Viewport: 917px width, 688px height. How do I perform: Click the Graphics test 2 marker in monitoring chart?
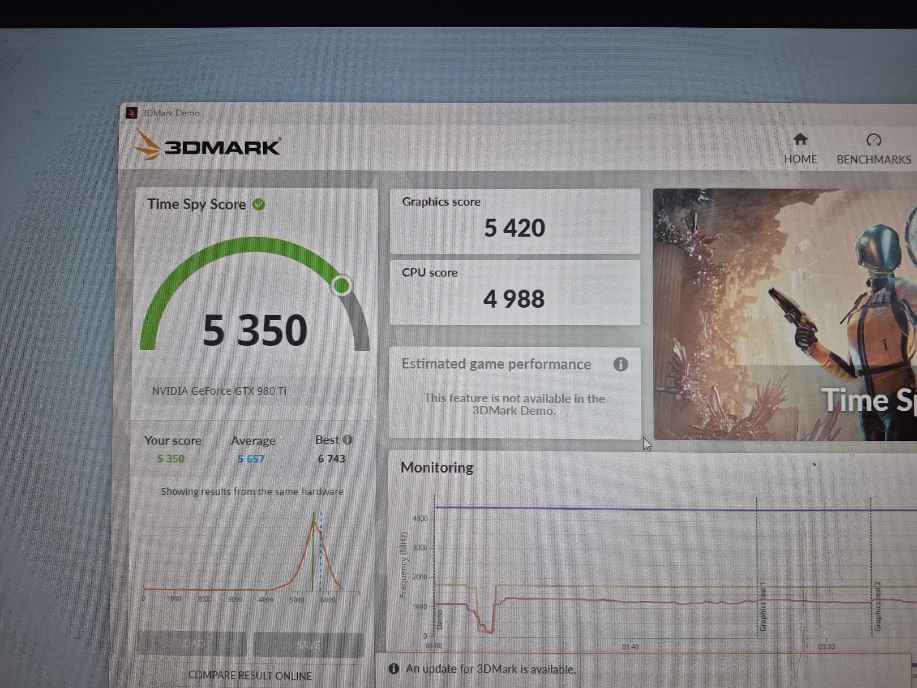[x=878, y=606]
